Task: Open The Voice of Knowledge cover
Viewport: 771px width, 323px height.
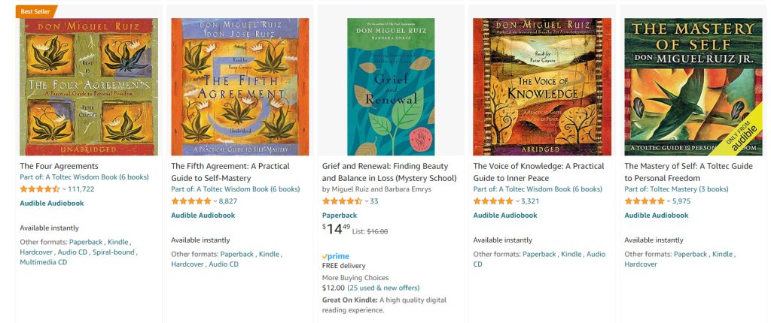Action: 542,87
